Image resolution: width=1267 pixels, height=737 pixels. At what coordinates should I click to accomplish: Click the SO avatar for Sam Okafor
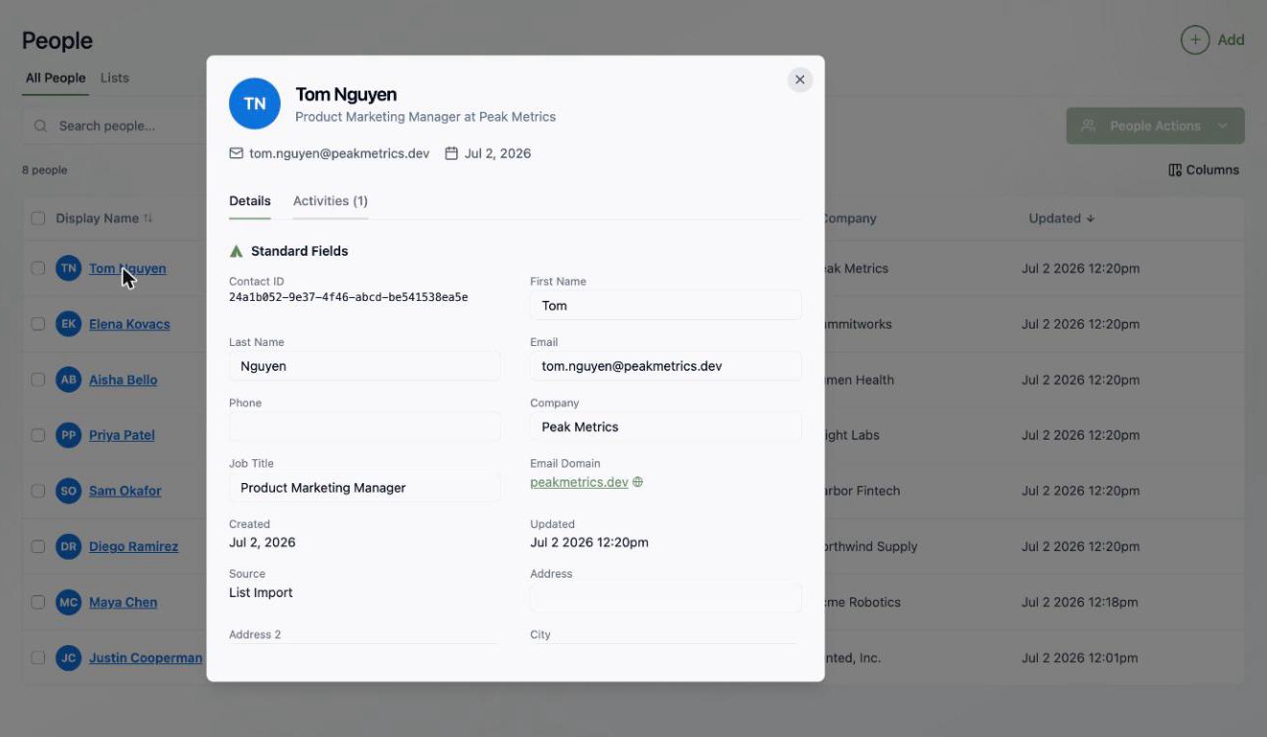(68, 491)
